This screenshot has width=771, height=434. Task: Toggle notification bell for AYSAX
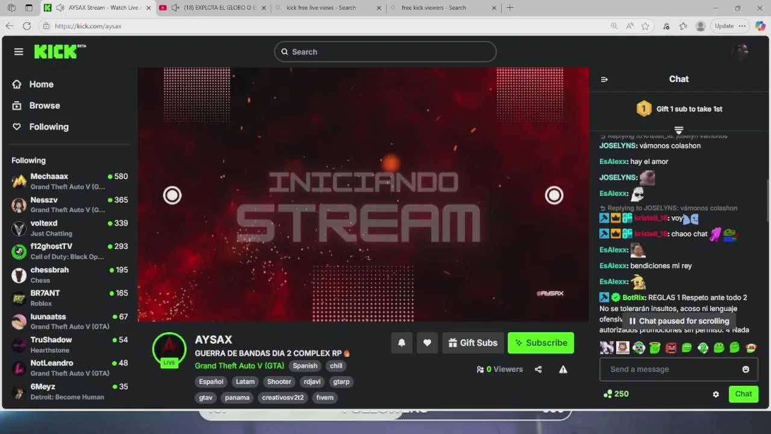pos(402,343)
